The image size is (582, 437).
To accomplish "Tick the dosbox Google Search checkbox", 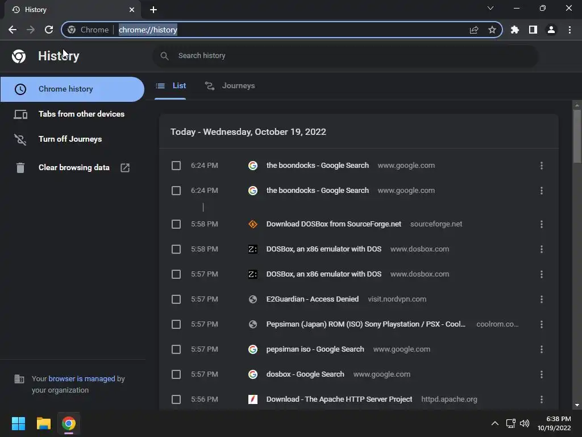I will [176, 374].
